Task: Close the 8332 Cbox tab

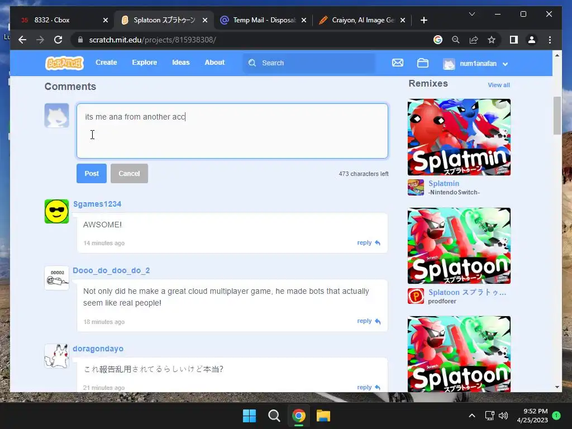Action: (x=106, y=20)
